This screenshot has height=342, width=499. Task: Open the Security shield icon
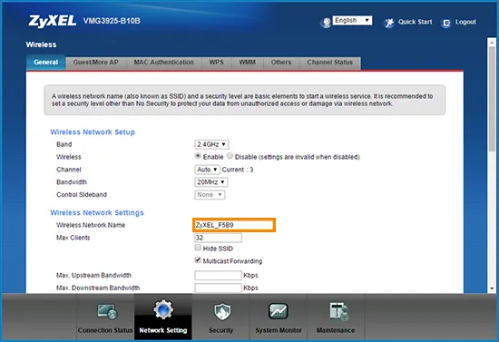coord(221,311)
